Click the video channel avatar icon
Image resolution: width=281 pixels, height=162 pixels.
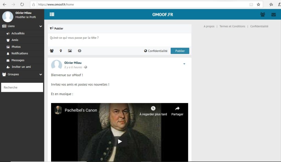[x=58, y=110]
